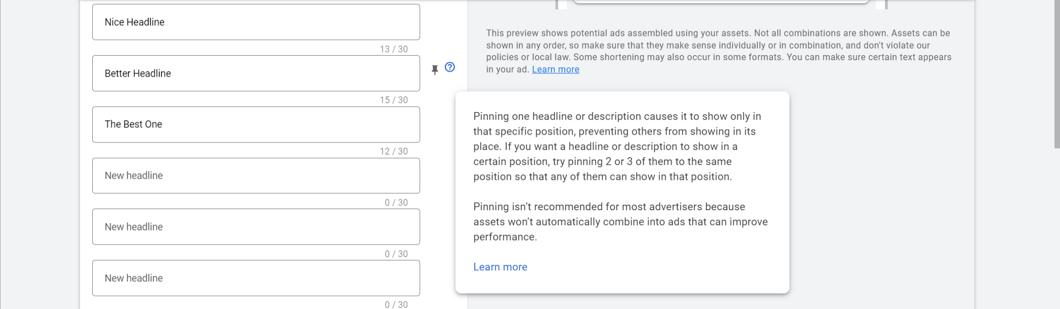Click the 0 / 30 counter under last headline
Viewport: 1060px width, 309px height.
(x=396, y=305)
